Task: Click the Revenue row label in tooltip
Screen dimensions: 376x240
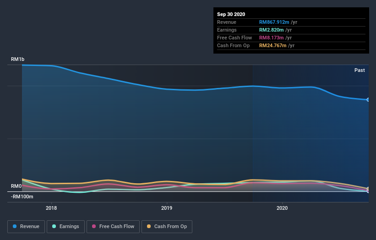Action: coord(227,22)
